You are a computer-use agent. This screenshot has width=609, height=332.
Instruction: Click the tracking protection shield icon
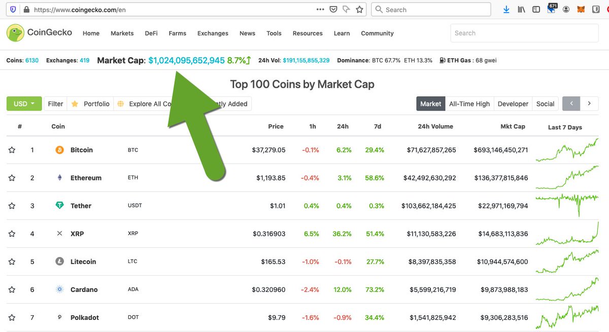(x=13, y=10)
